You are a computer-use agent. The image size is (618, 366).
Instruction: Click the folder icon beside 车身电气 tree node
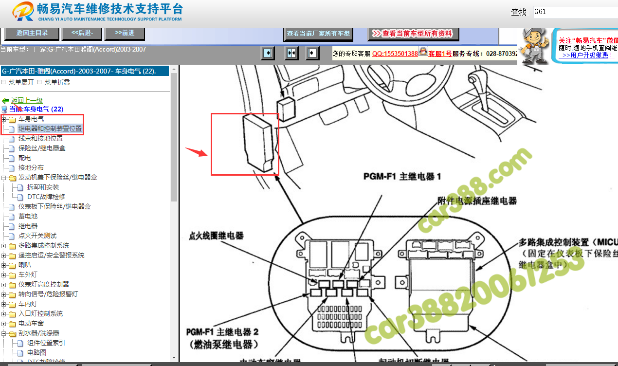pos(12,119)
